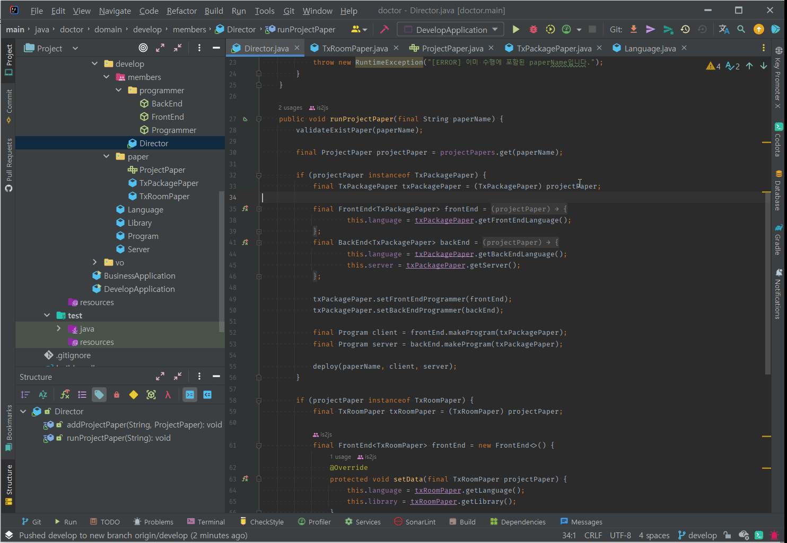This screenshot has height=543, width=787.
Task: Switch to ProjectPaper.java tab
Action: point(452,48)
